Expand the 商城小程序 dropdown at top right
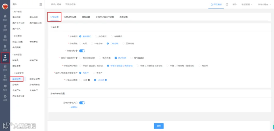The height and width of the screenshot is (131, 274). [264, 5]
